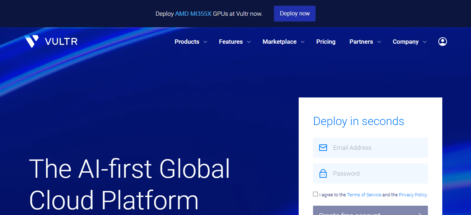Follow the AMD MI355X link in the banner

pyautogui.click(x=193, y=14)
